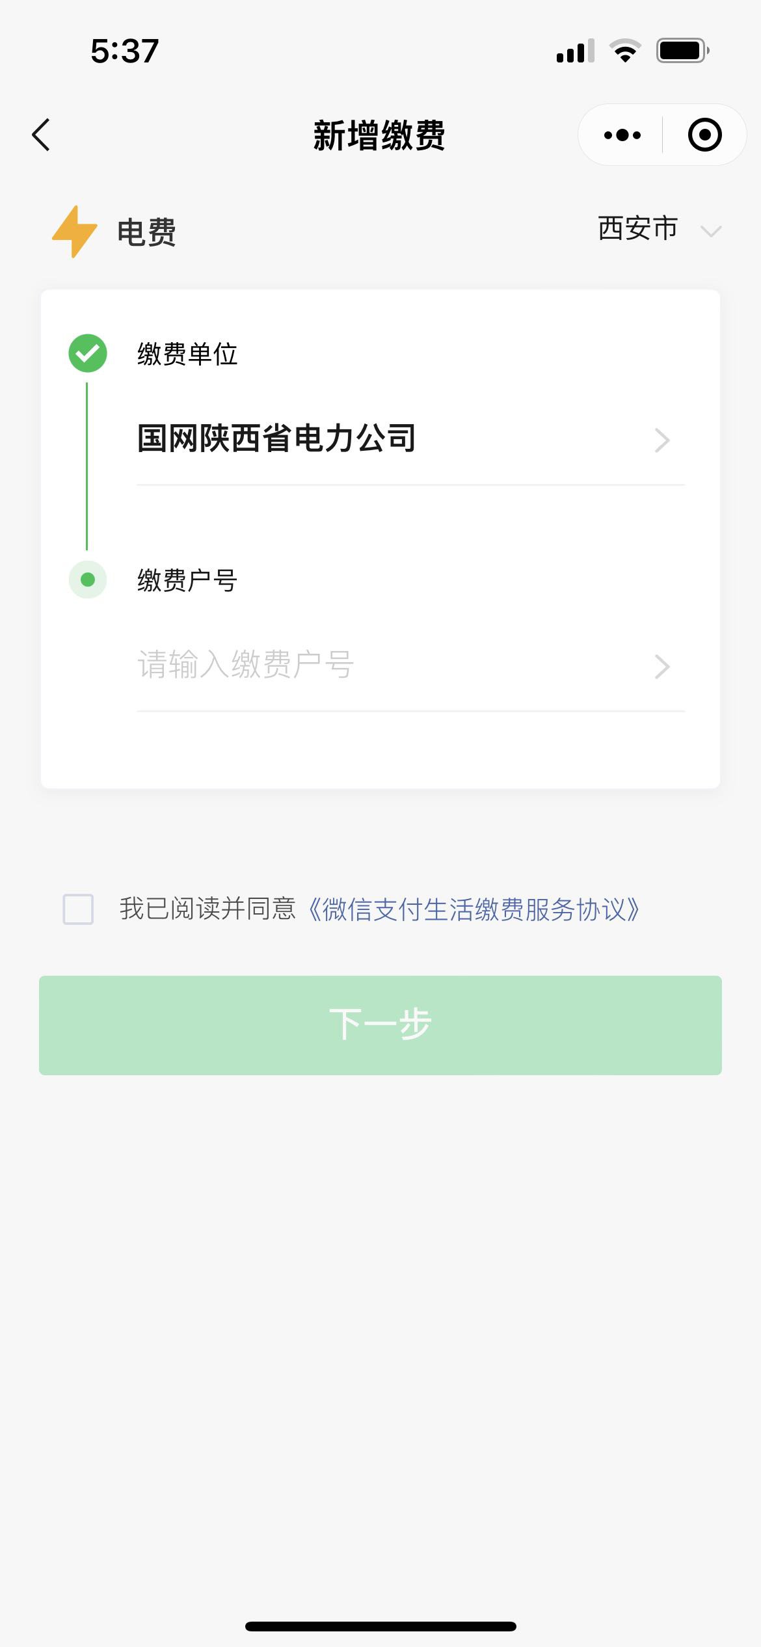Tap the green checkmark step icon
Image resolution: width=761 pixels, height=1647 pixels.
(x=88, y=353)
